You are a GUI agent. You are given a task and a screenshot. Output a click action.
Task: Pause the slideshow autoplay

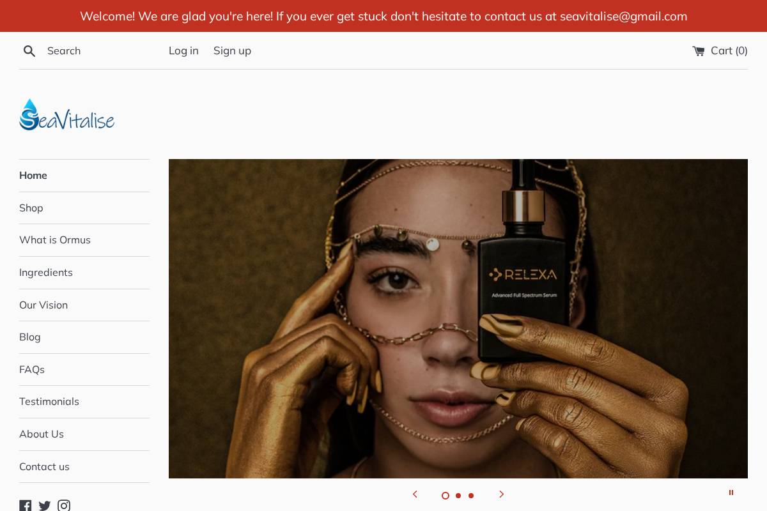pos(731,492)
